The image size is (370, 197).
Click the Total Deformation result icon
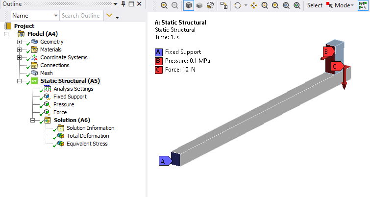[61, 136]
